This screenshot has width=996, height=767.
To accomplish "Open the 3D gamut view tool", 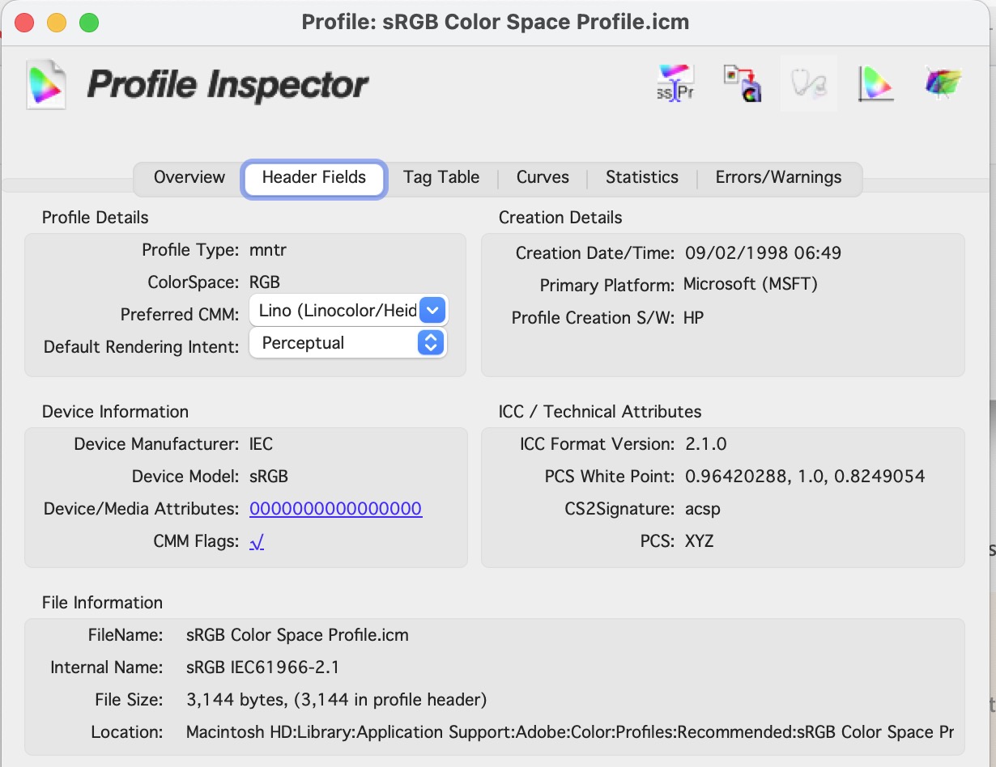I will (x=942, y=83).
